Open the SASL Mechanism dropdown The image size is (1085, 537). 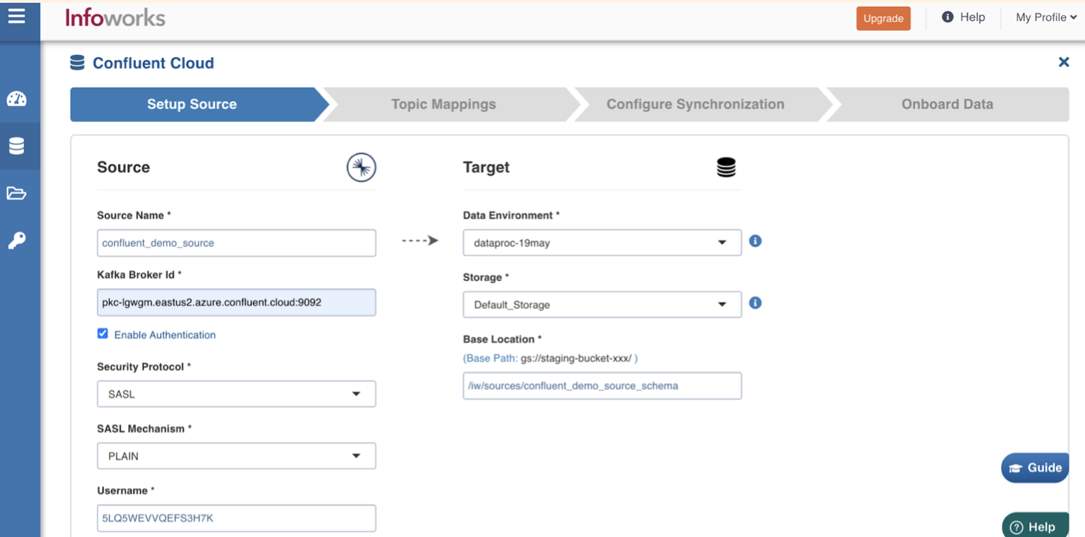click(237, 456)
